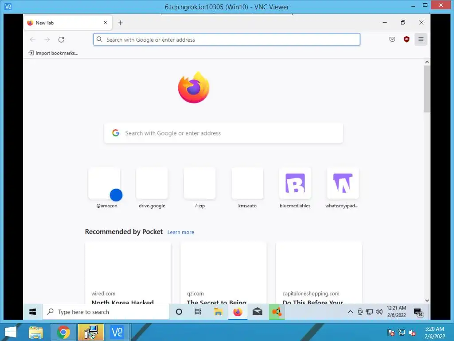
Task: Open the host Windows Start button
Action: pyautogui.click(x=11, y=332)
